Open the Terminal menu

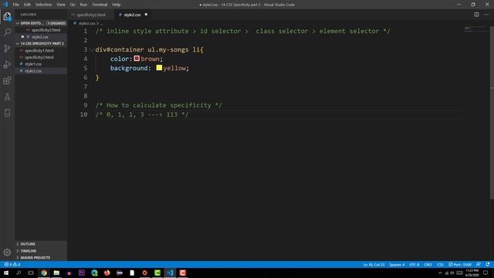coord(100,5)
